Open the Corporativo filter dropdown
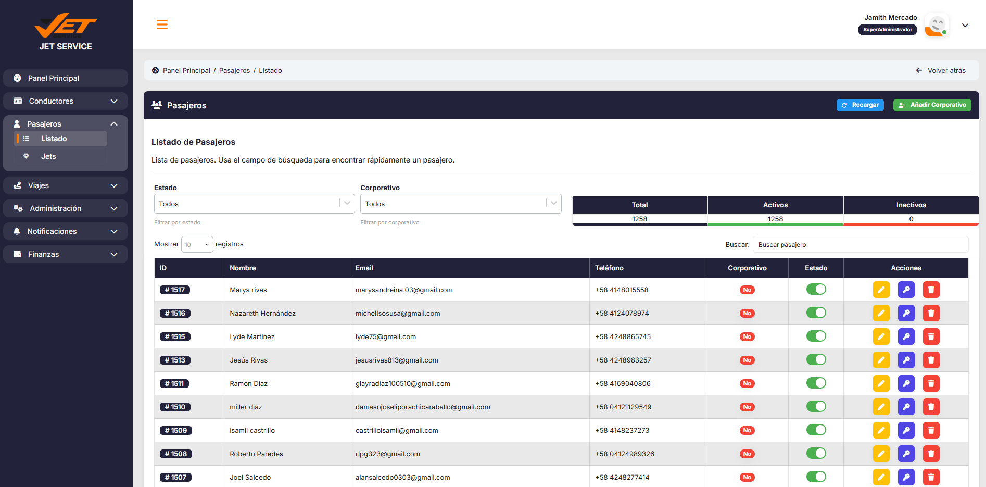 pyautogui.click(x=461, y=204)
